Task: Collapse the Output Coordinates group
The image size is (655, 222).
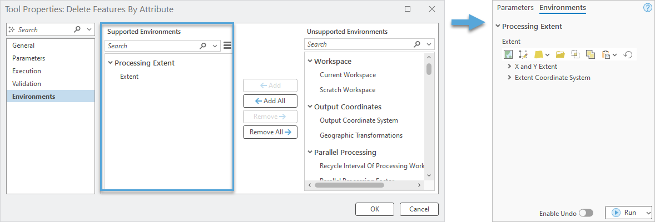Action: [x=310, y=107]
